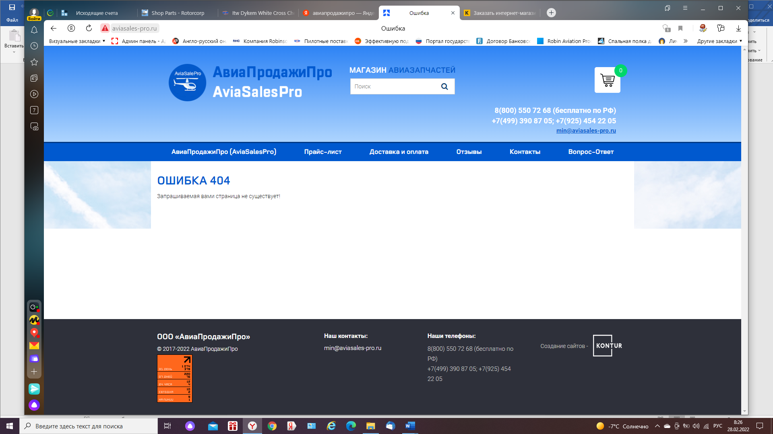Open Microsoft Word from the taskbar
Viewport: 773px width, 434px height.
click(x=410, y=426)
